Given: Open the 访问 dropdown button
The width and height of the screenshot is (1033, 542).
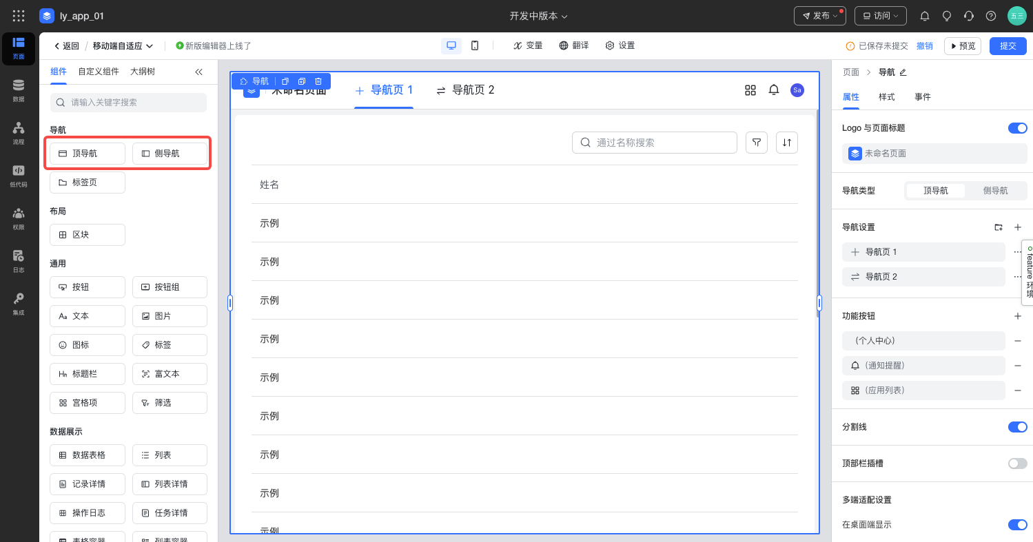Looking at the screenshot, I should tap(881, 16).
